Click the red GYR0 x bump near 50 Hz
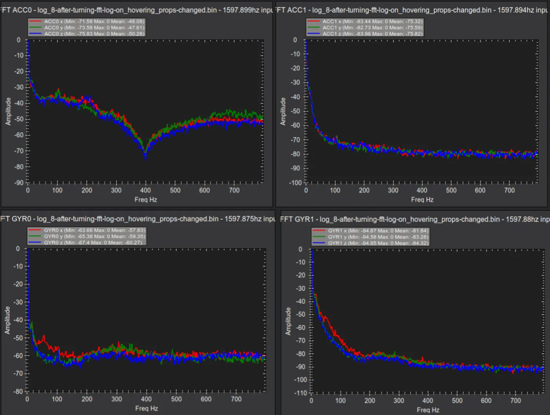 (x=44, y=338)
